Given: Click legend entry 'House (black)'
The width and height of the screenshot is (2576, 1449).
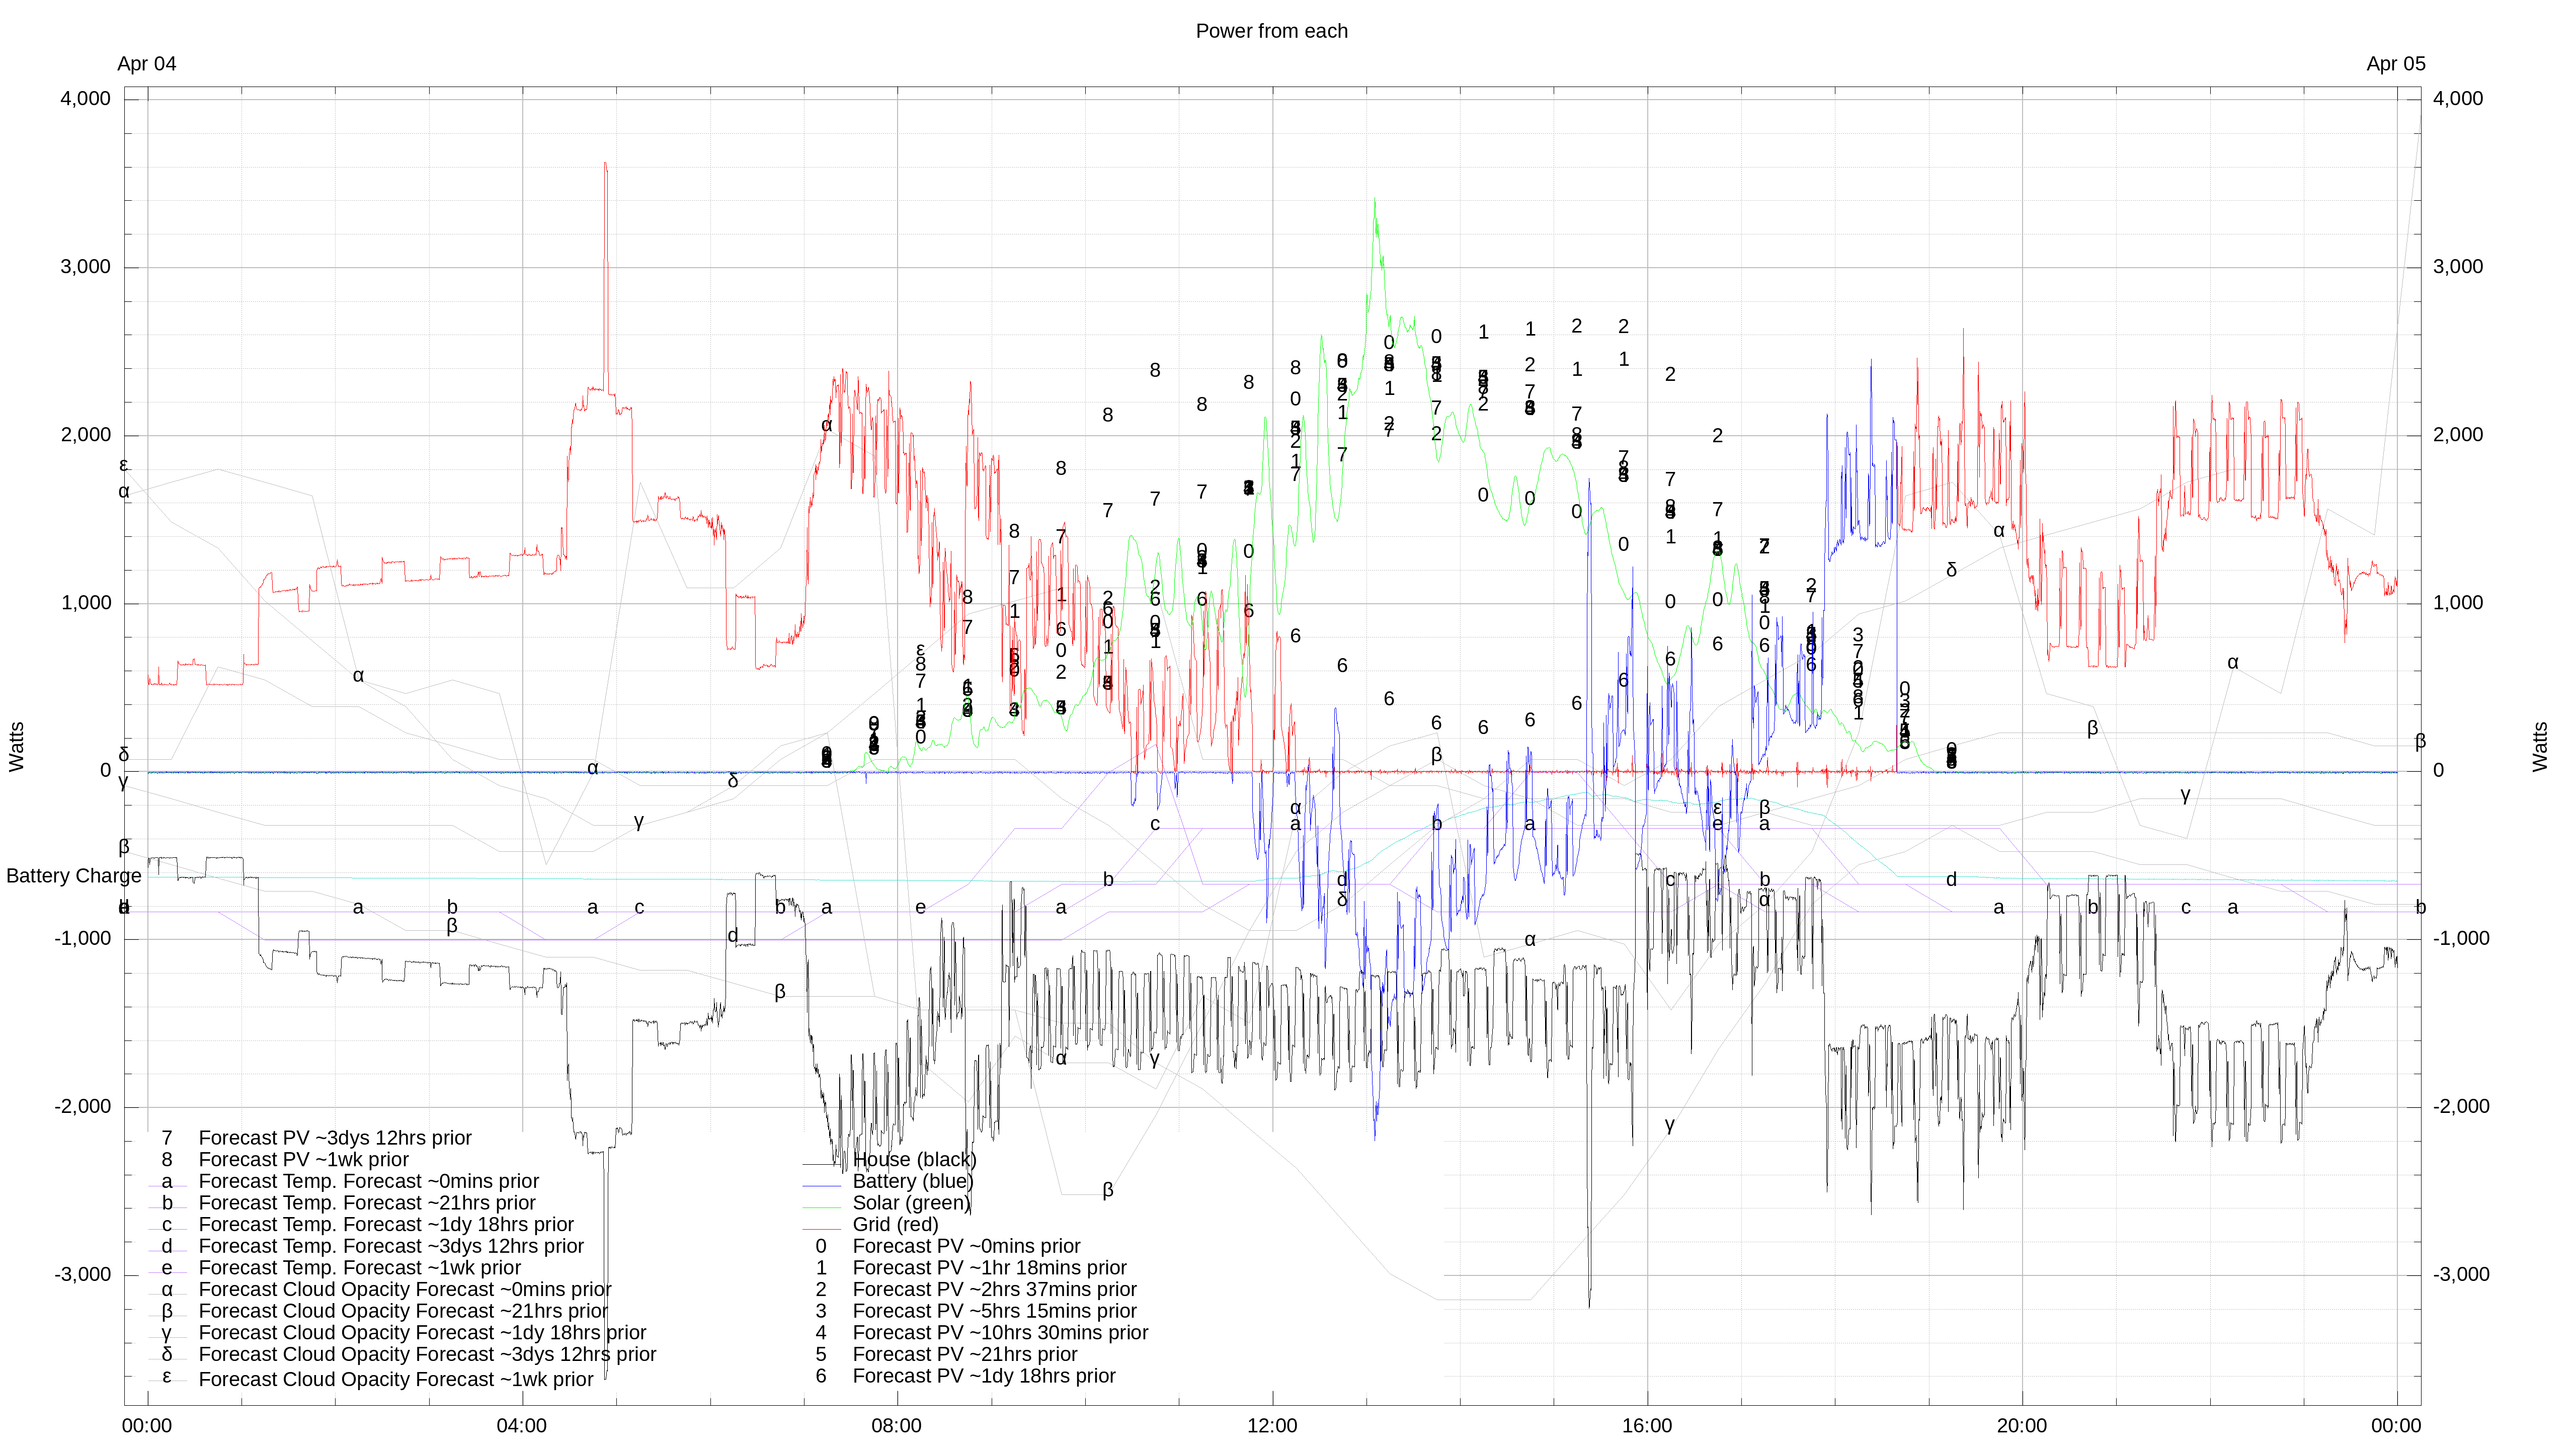Looking at the screenshot, I should pos(914,1160).
